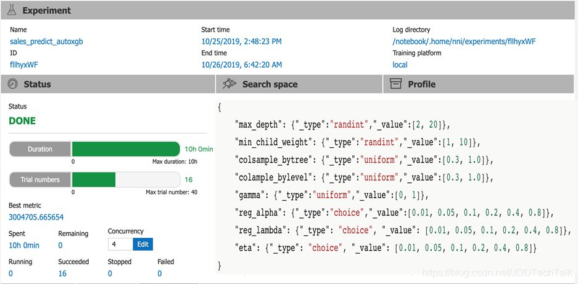
Task: Click the "colsample_bytree" JSON line
Action: click(x=364, y=160)
